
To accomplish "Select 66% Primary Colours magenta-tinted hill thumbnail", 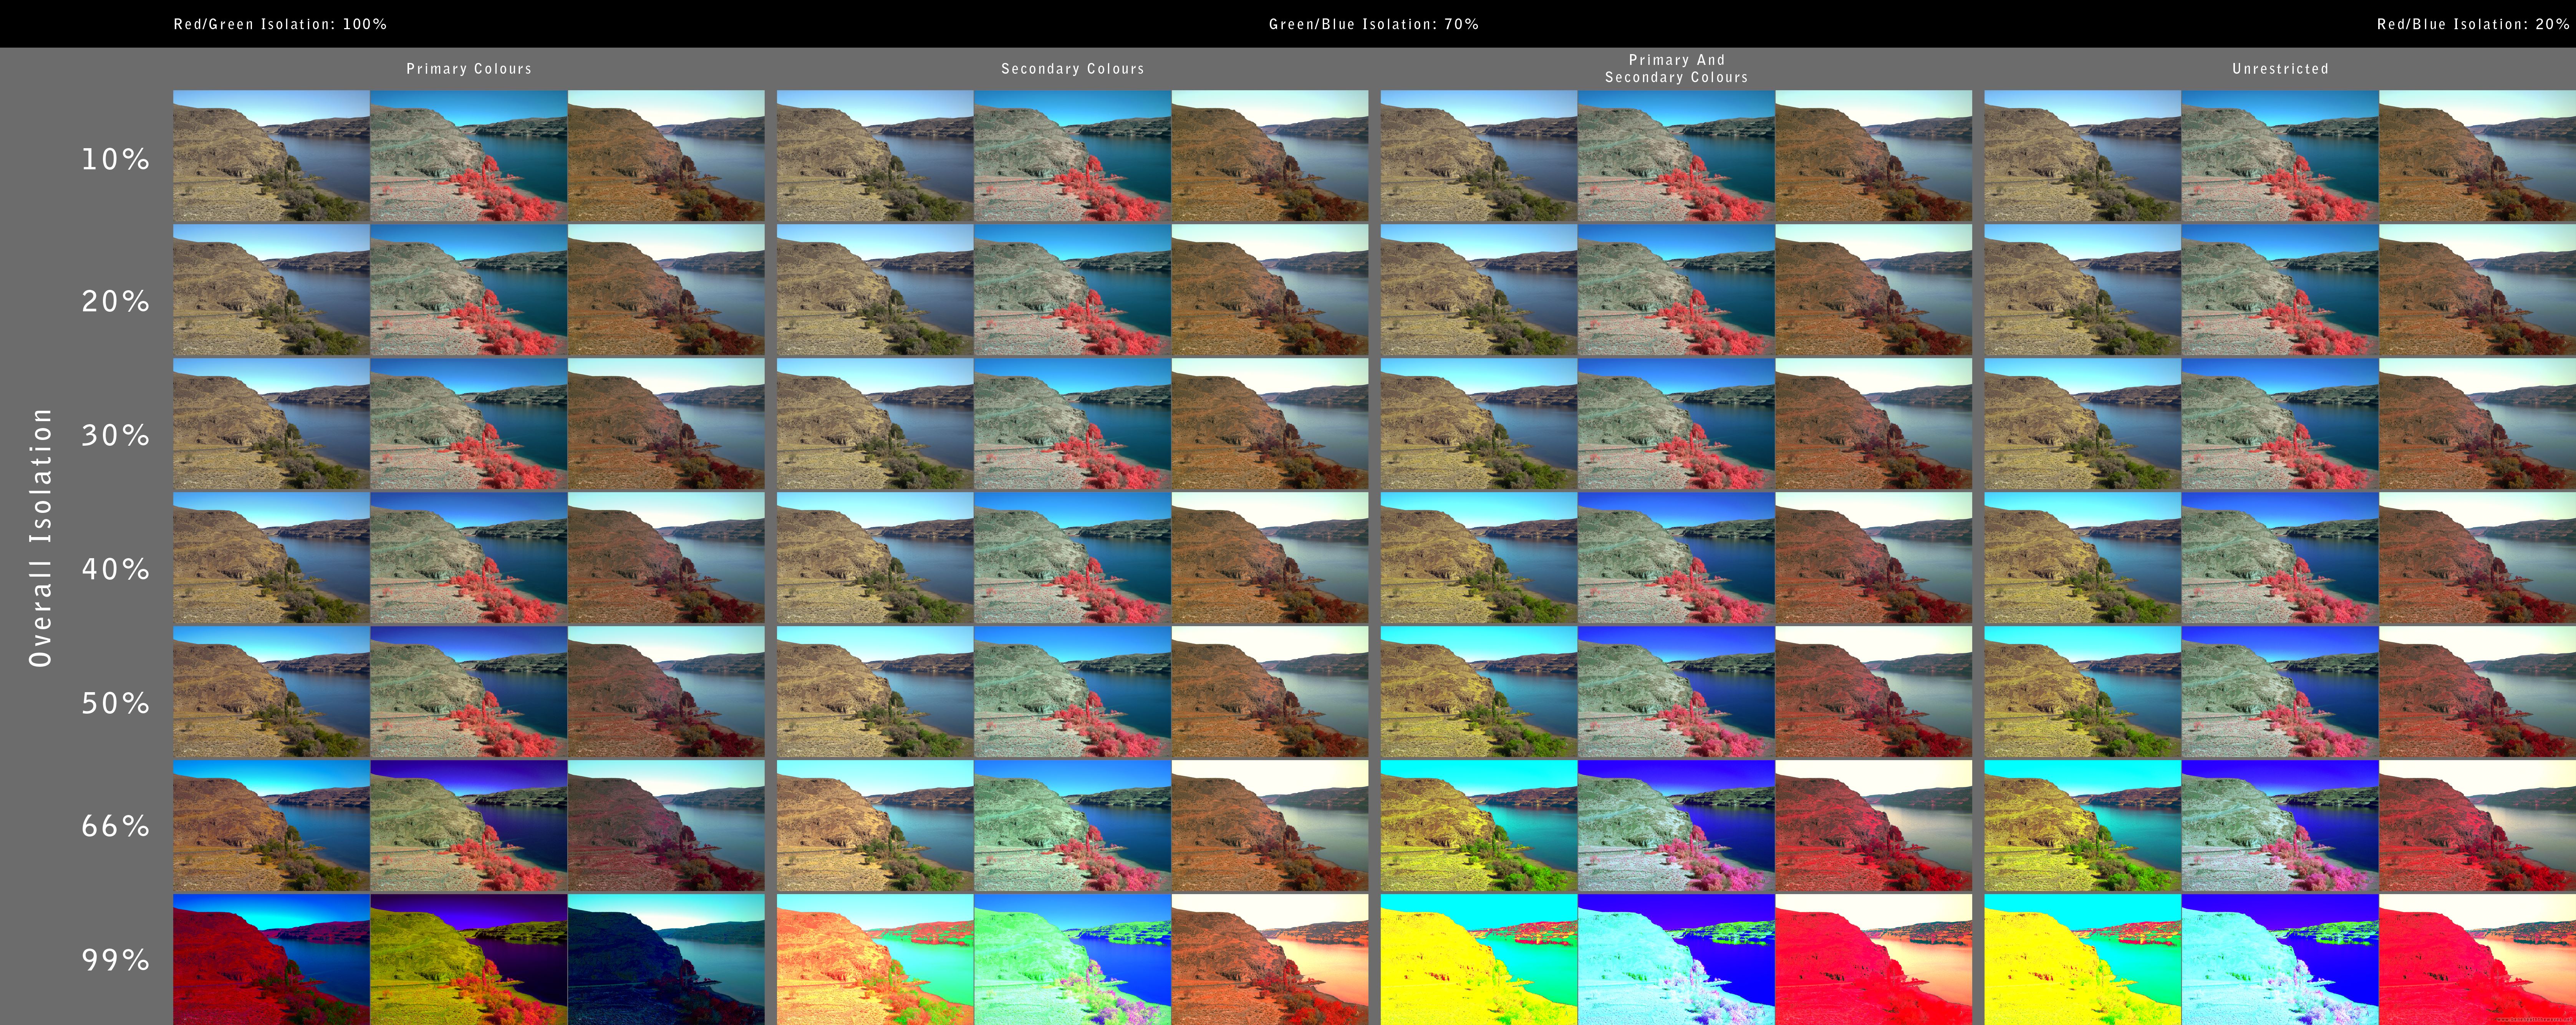I will (666, 826).
